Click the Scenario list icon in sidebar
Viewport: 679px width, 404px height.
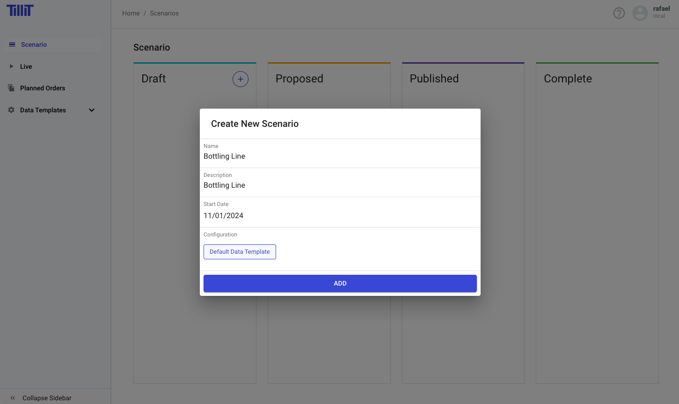click(12, 44)
